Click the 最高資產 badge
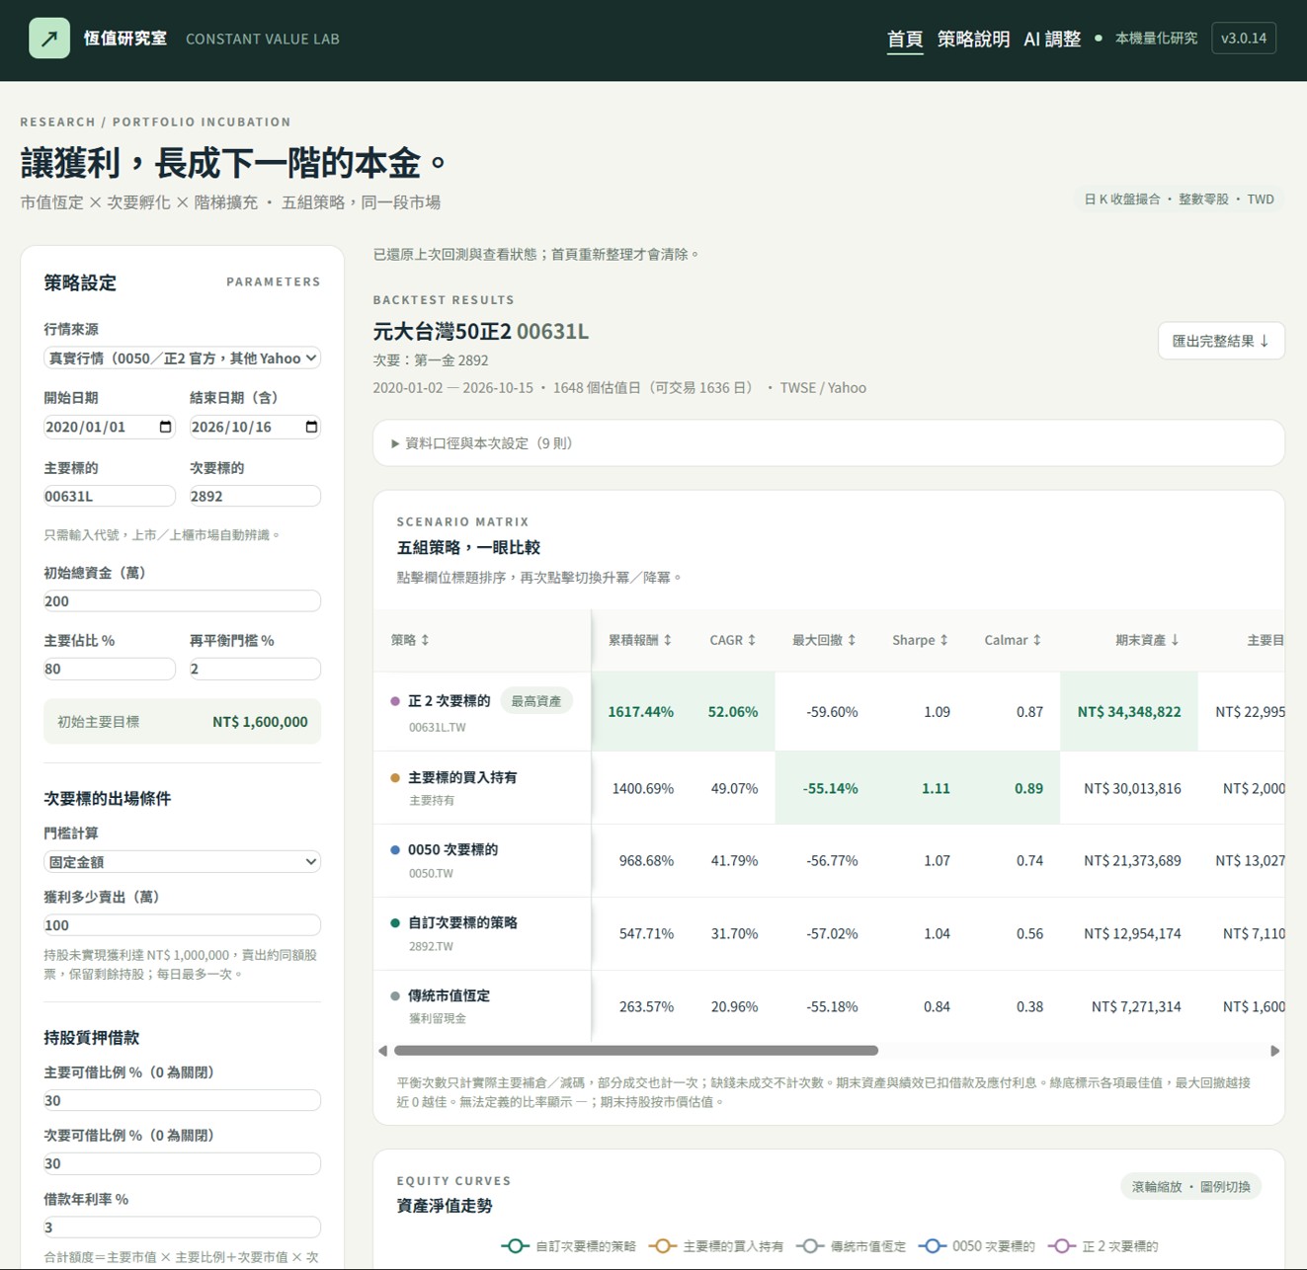 (x=535, y=701)
